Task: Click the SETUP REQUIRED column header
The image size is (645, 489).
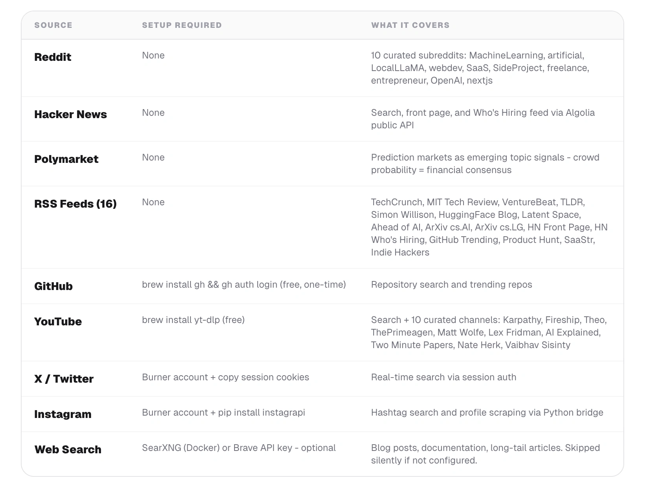Action: pos(182,25)
